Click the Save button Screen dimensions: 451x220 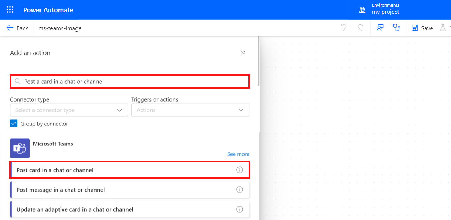pyautogui.click(x=422, y=28)
